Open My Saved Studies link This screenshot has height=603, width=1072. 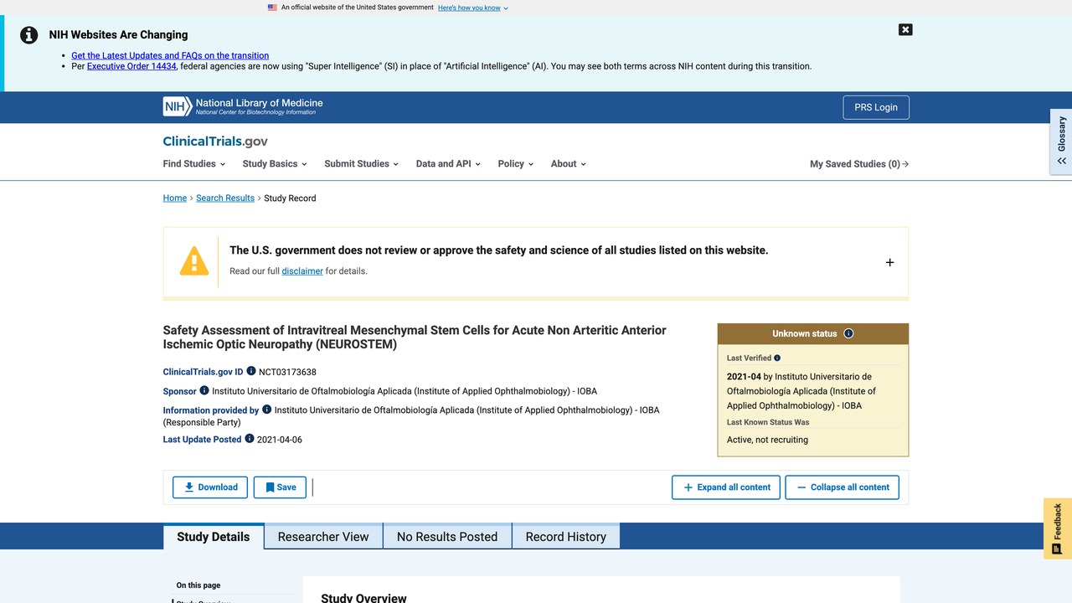pos(859,164)
